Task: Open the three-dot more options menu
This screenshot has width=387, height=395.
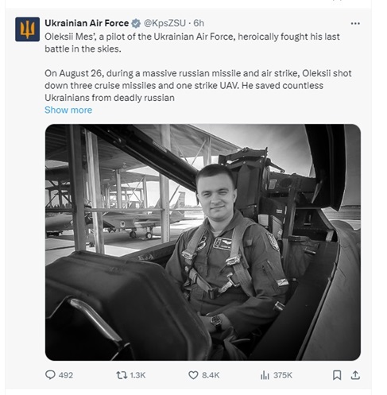Action: 355,23
